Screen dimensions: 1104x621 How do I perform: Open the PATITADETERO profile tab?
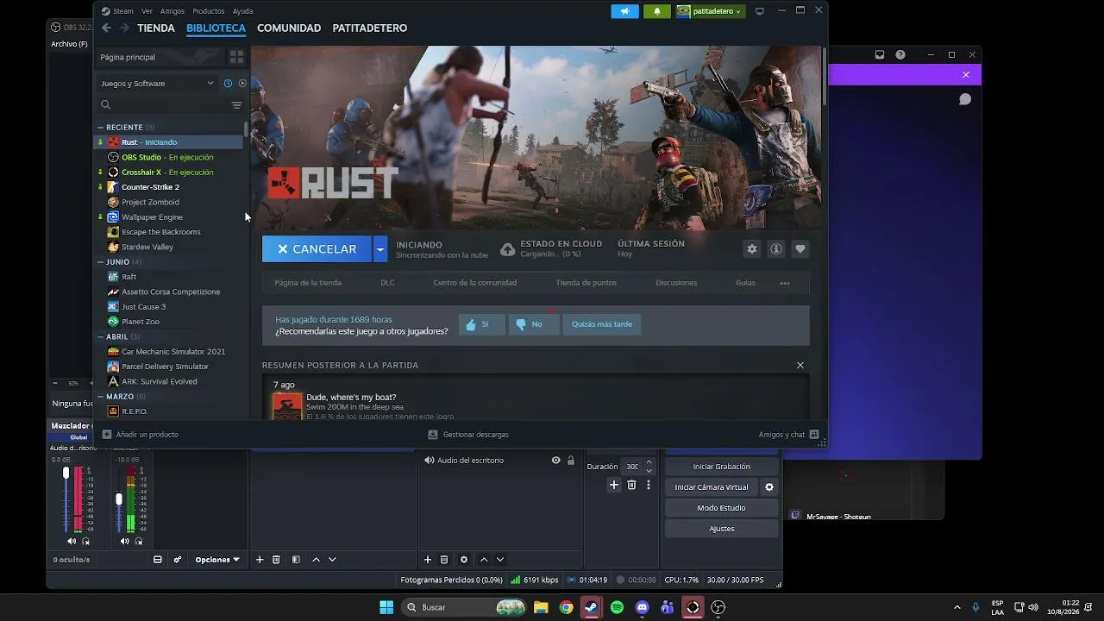tap(370, 28)
